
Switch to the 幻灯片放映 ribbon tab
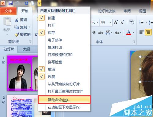point(106,11)
